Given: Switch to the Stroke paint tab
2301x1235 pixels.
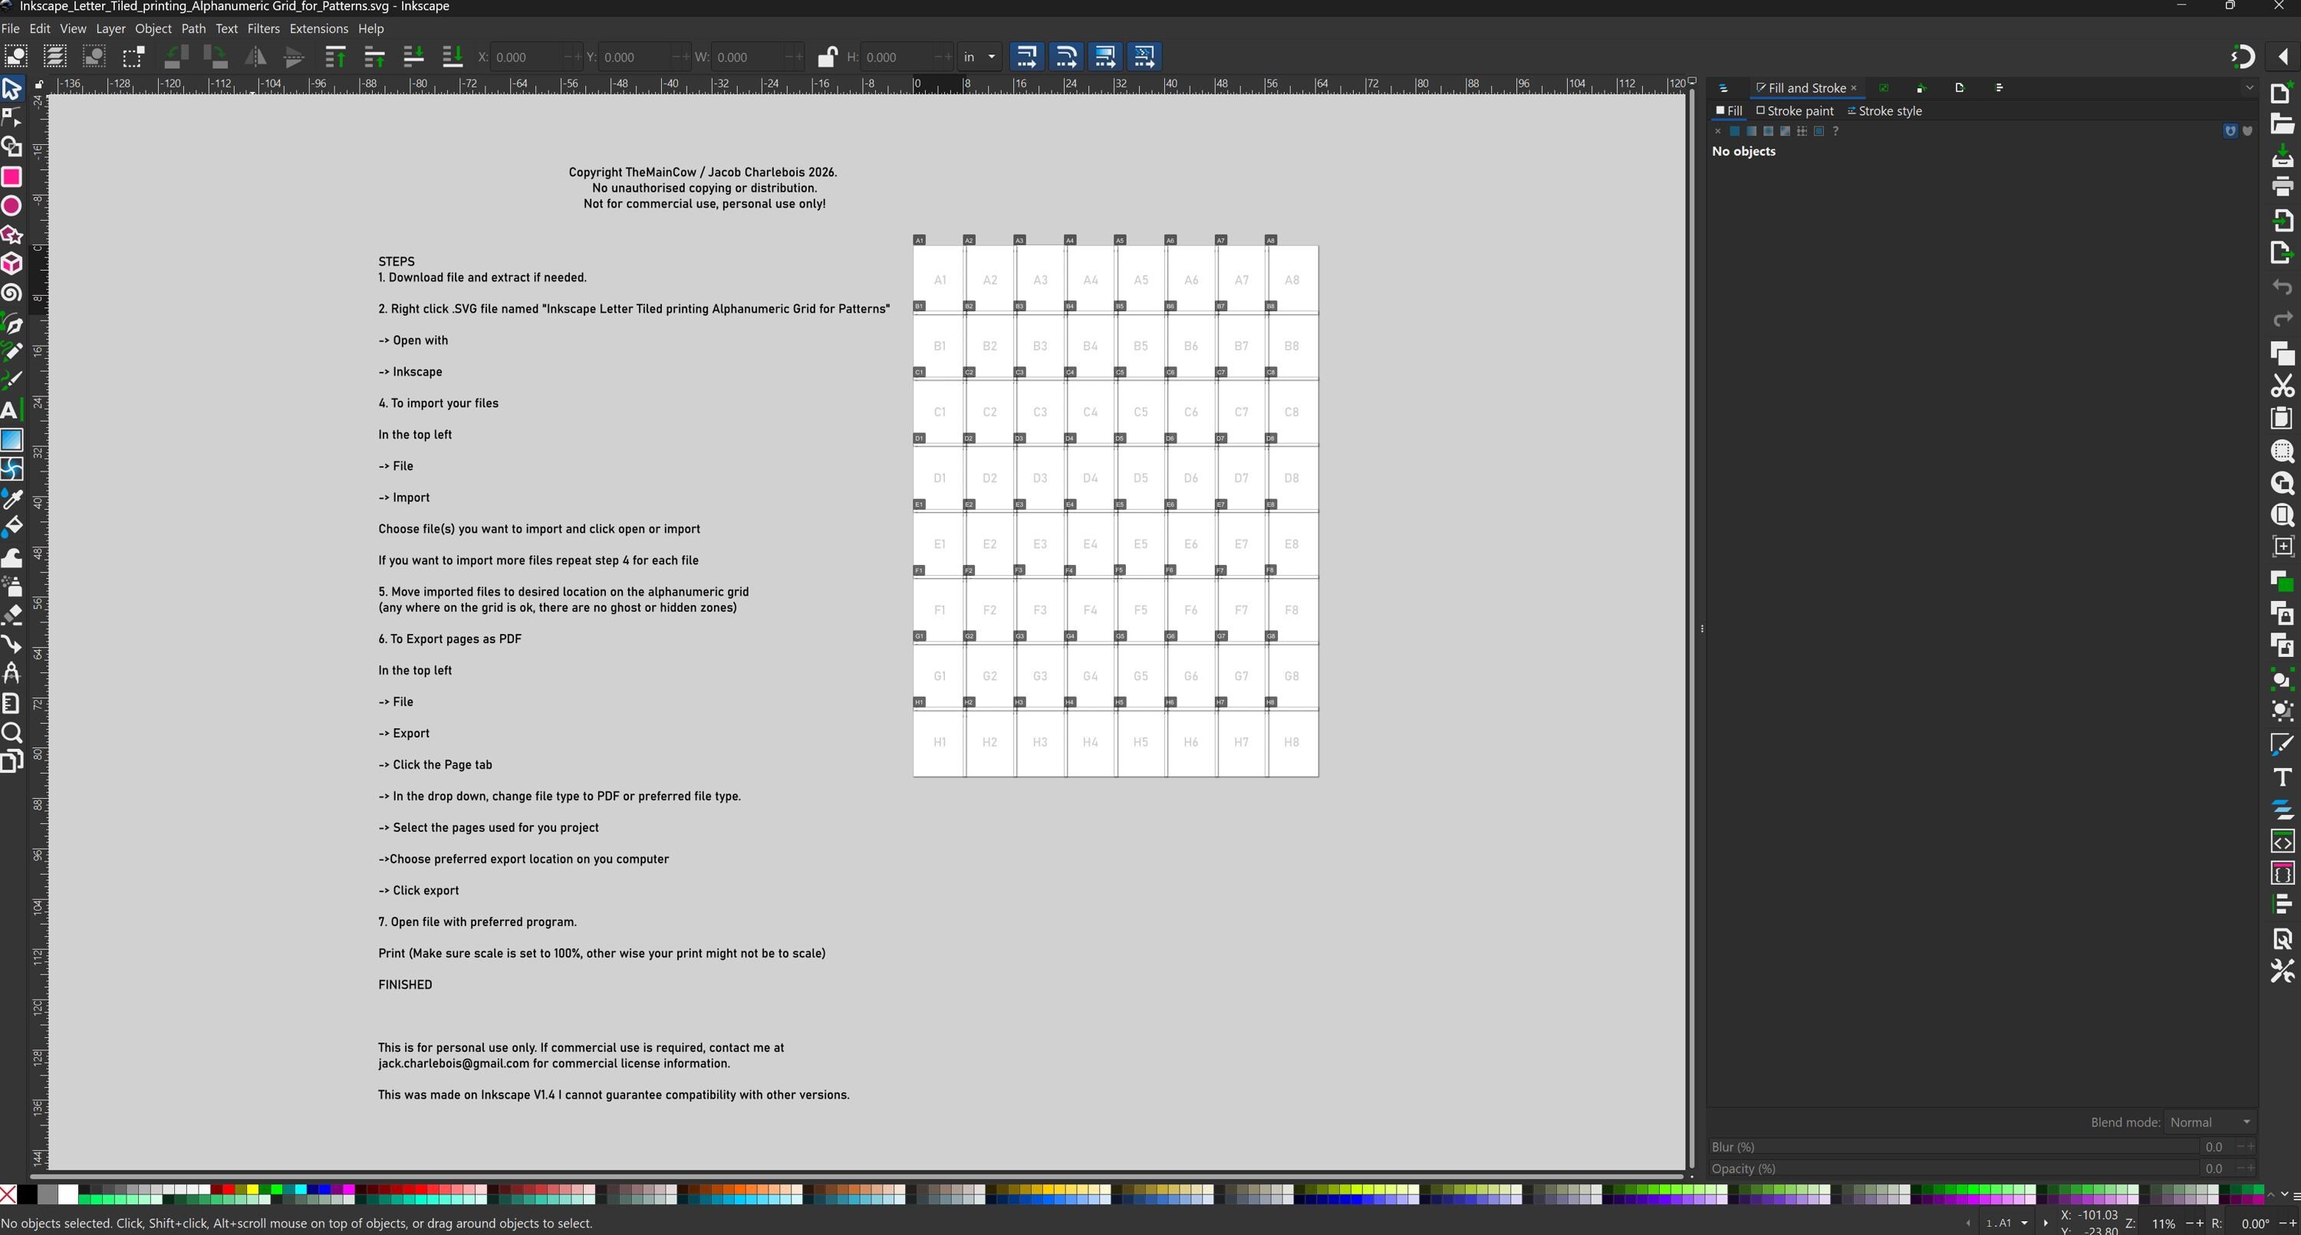Looking at the screenshot, I should coord(1795,110).
